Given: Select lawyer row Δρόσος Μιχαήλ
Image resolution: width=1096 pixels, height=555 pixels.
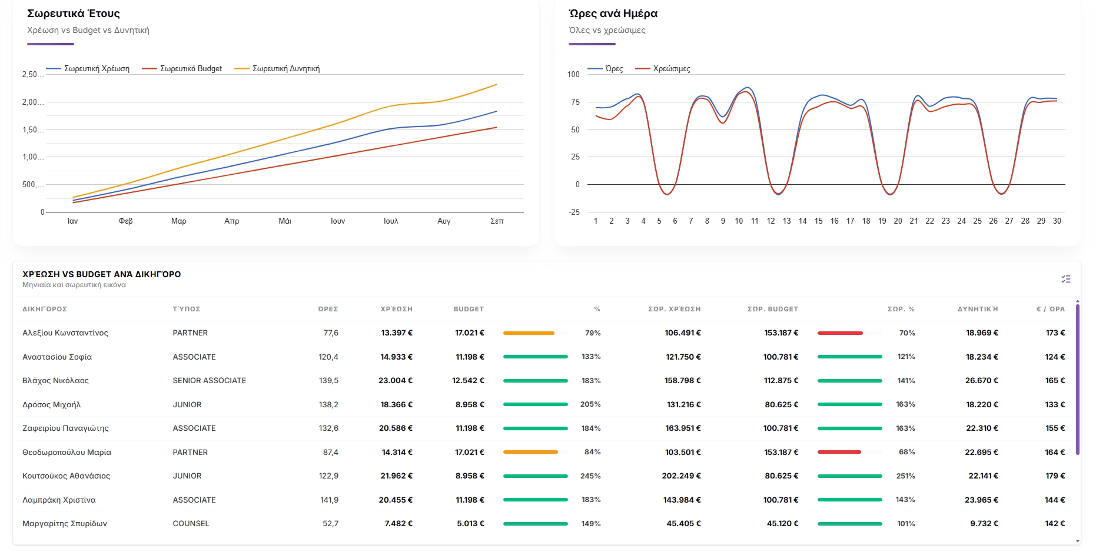Looking at the screenshot, I should (544, 404).
